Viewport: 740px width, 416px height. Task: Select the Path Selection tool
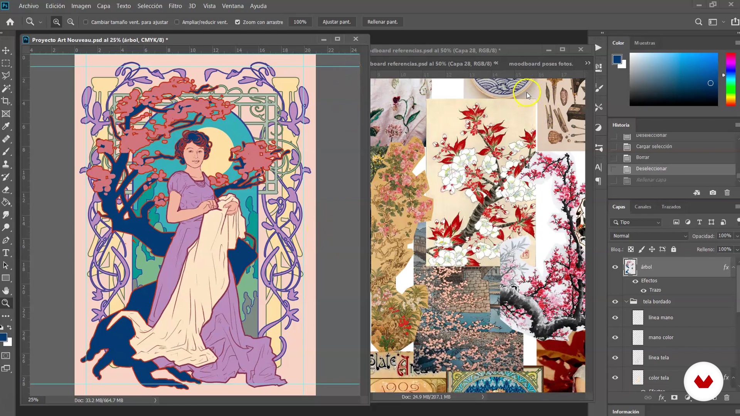[6, 265]
